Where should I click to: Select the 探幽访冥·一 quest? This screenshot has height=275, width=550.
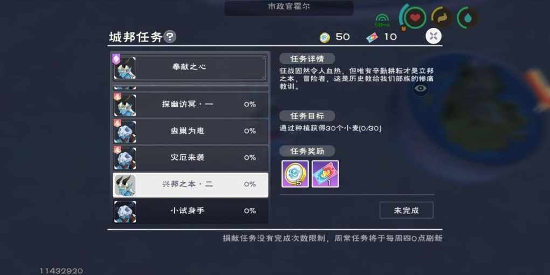tap(190, 105)
